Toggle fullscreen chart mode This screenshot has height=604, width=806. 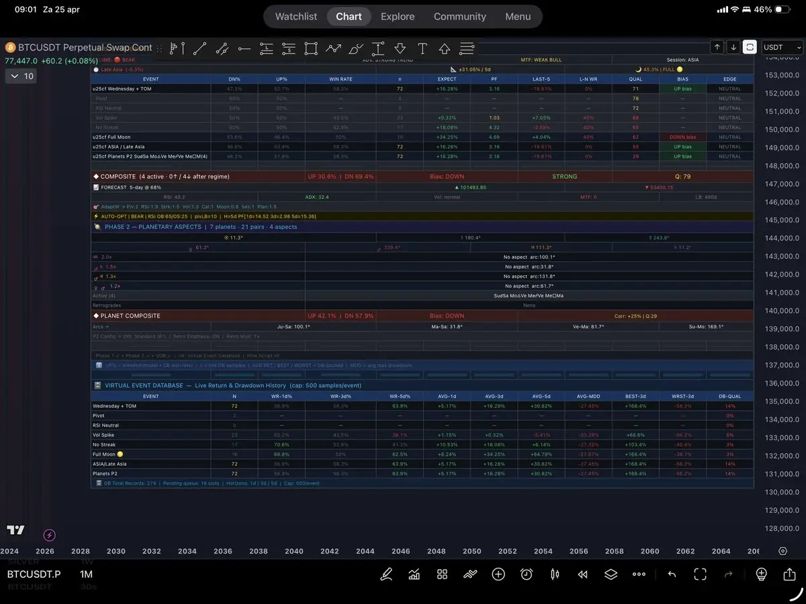700,574
